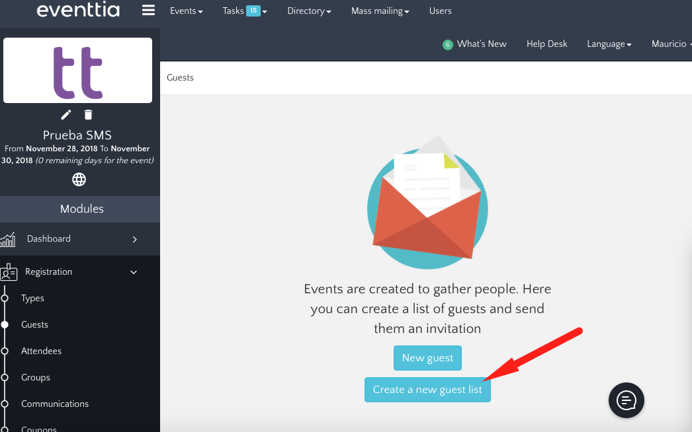This screenshot has width=692, height=432.
Task: Click the pencil edit logo icon
Action: [66, 115]
